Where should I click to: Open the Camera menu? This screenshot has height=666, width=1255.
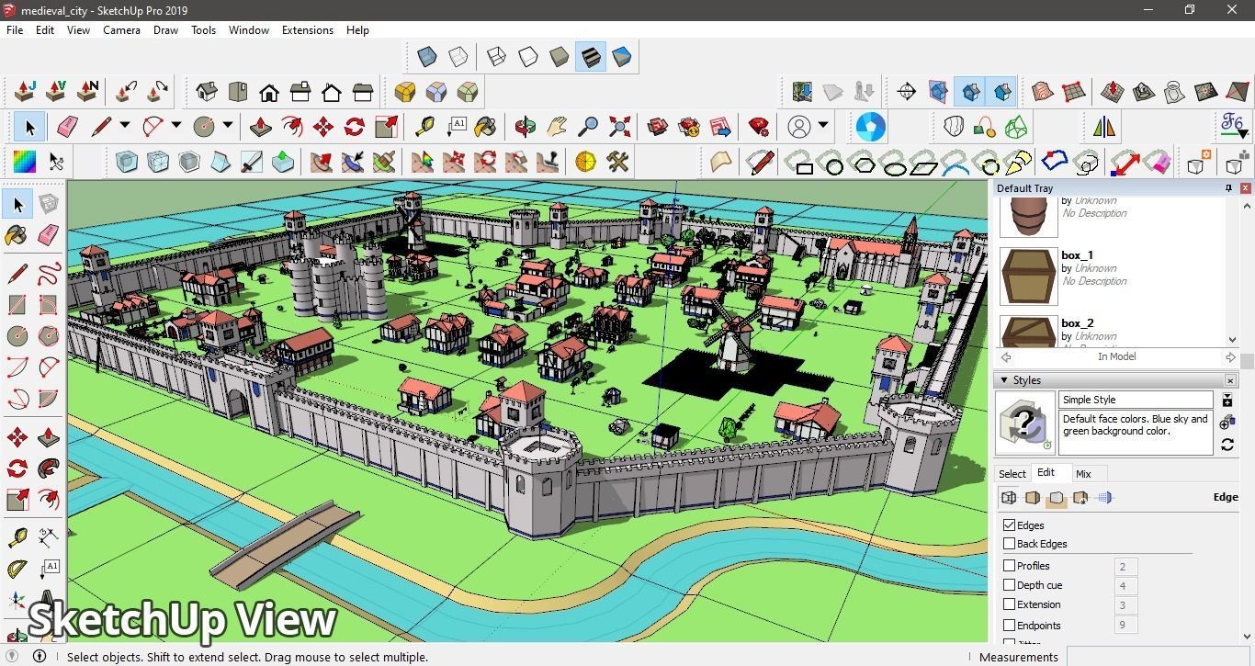[121, 30]
